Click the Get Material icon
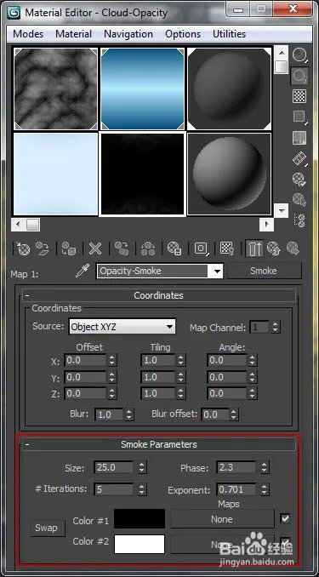319x577 pixels. [23, 249]
